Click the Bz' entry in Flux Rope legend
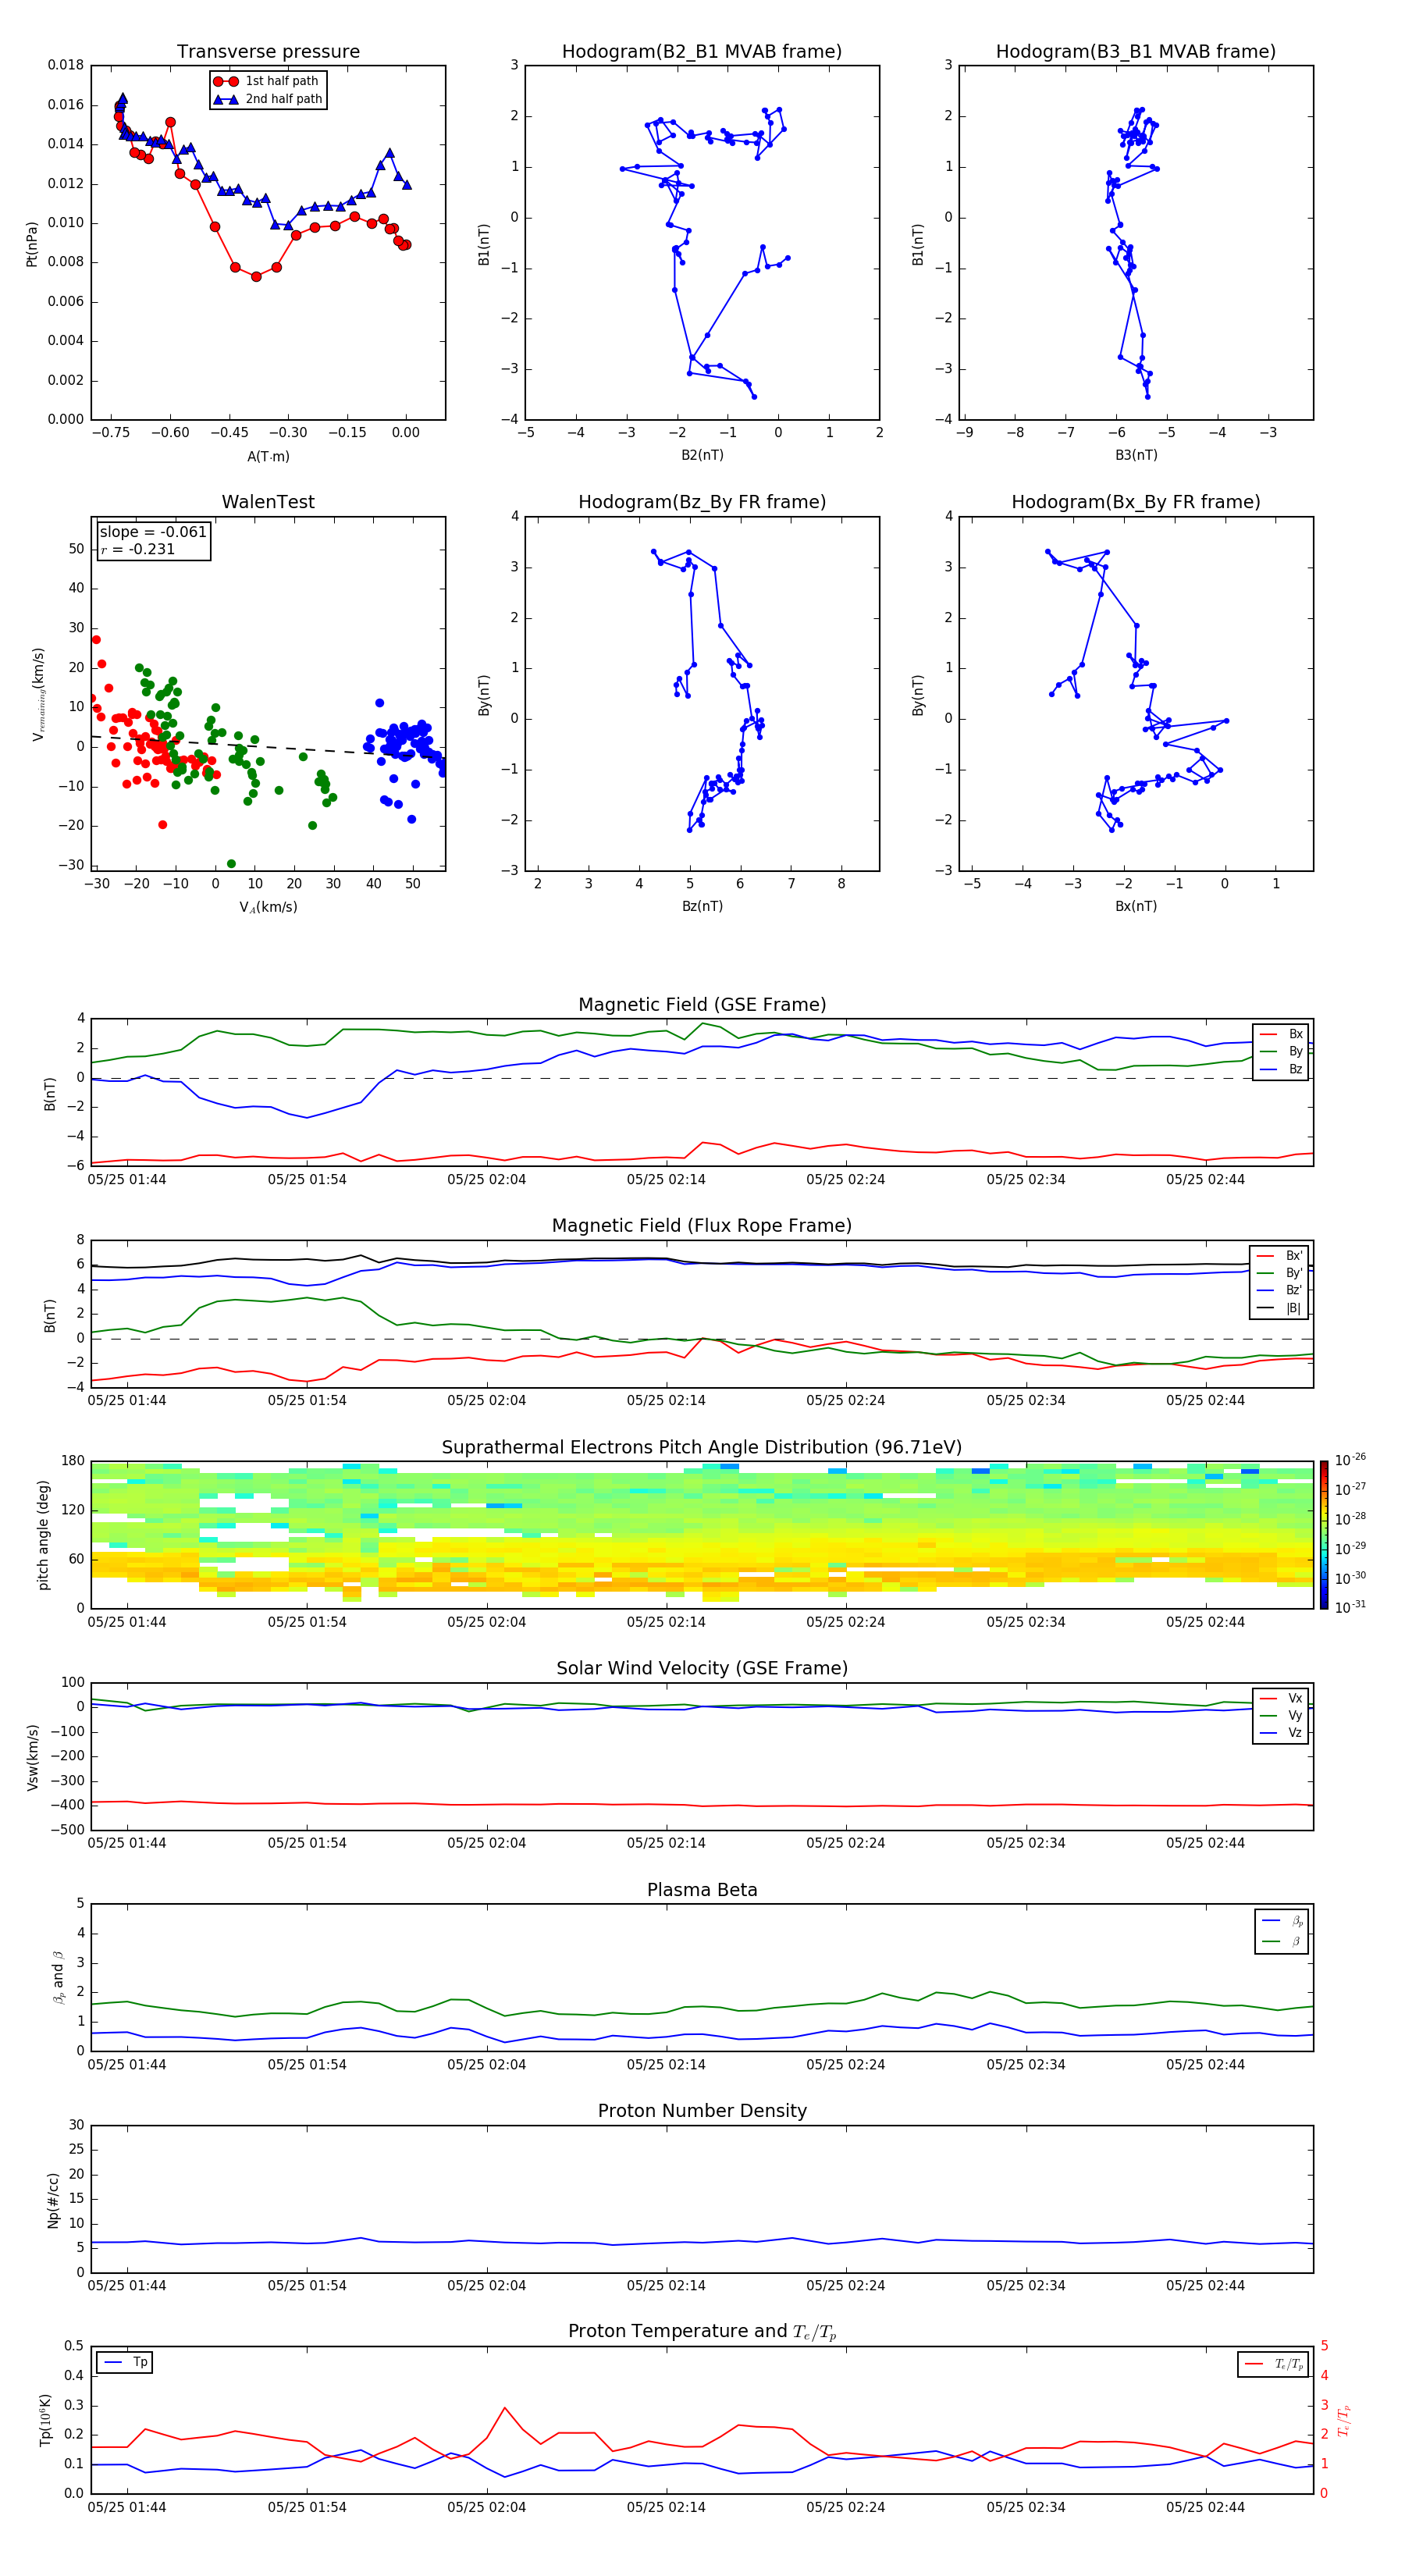 click(x=1280, y=1290)
